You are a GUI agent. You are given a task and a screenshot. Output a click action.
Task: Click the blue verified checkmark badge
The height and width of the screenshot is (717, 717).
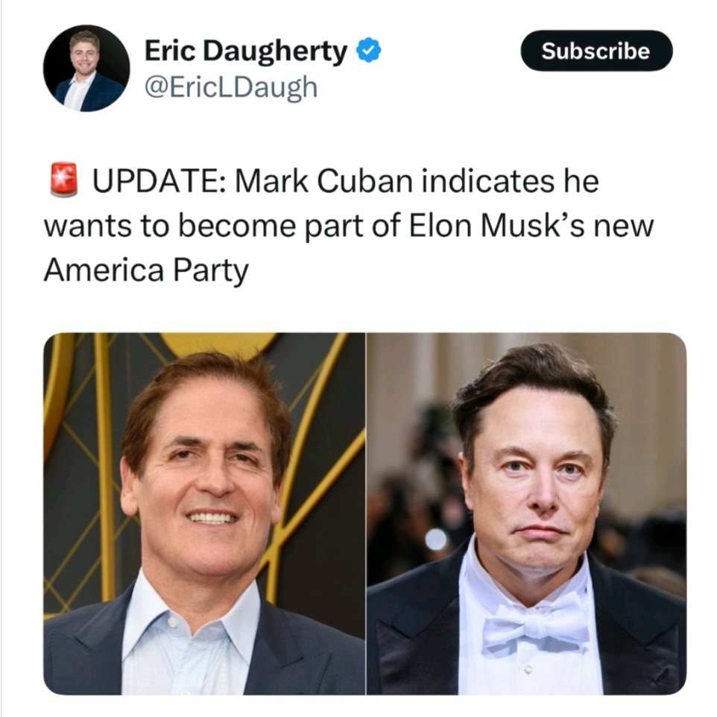click(x=368, y=50)
